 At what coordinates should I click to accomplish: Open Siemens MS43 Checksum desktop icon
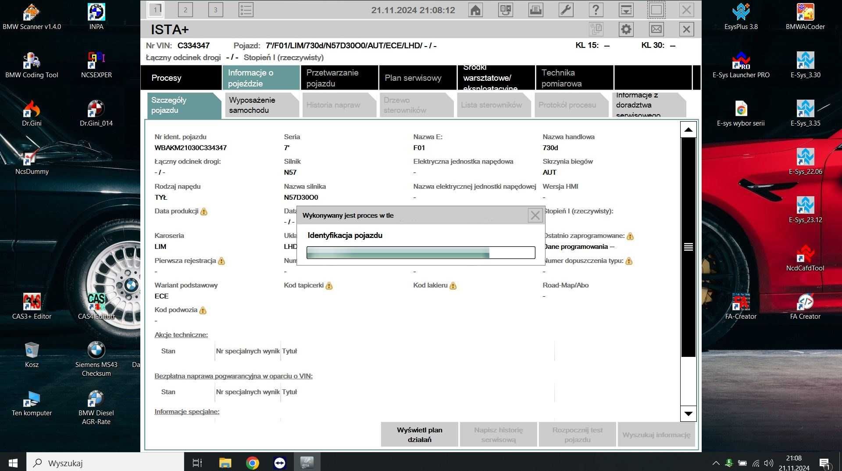[x=96, y=359]
